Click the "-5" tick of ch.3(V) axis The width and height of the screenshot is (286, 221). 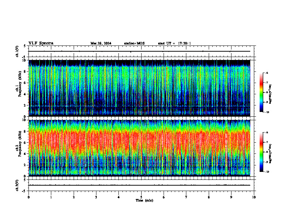[x=24, y=191]
